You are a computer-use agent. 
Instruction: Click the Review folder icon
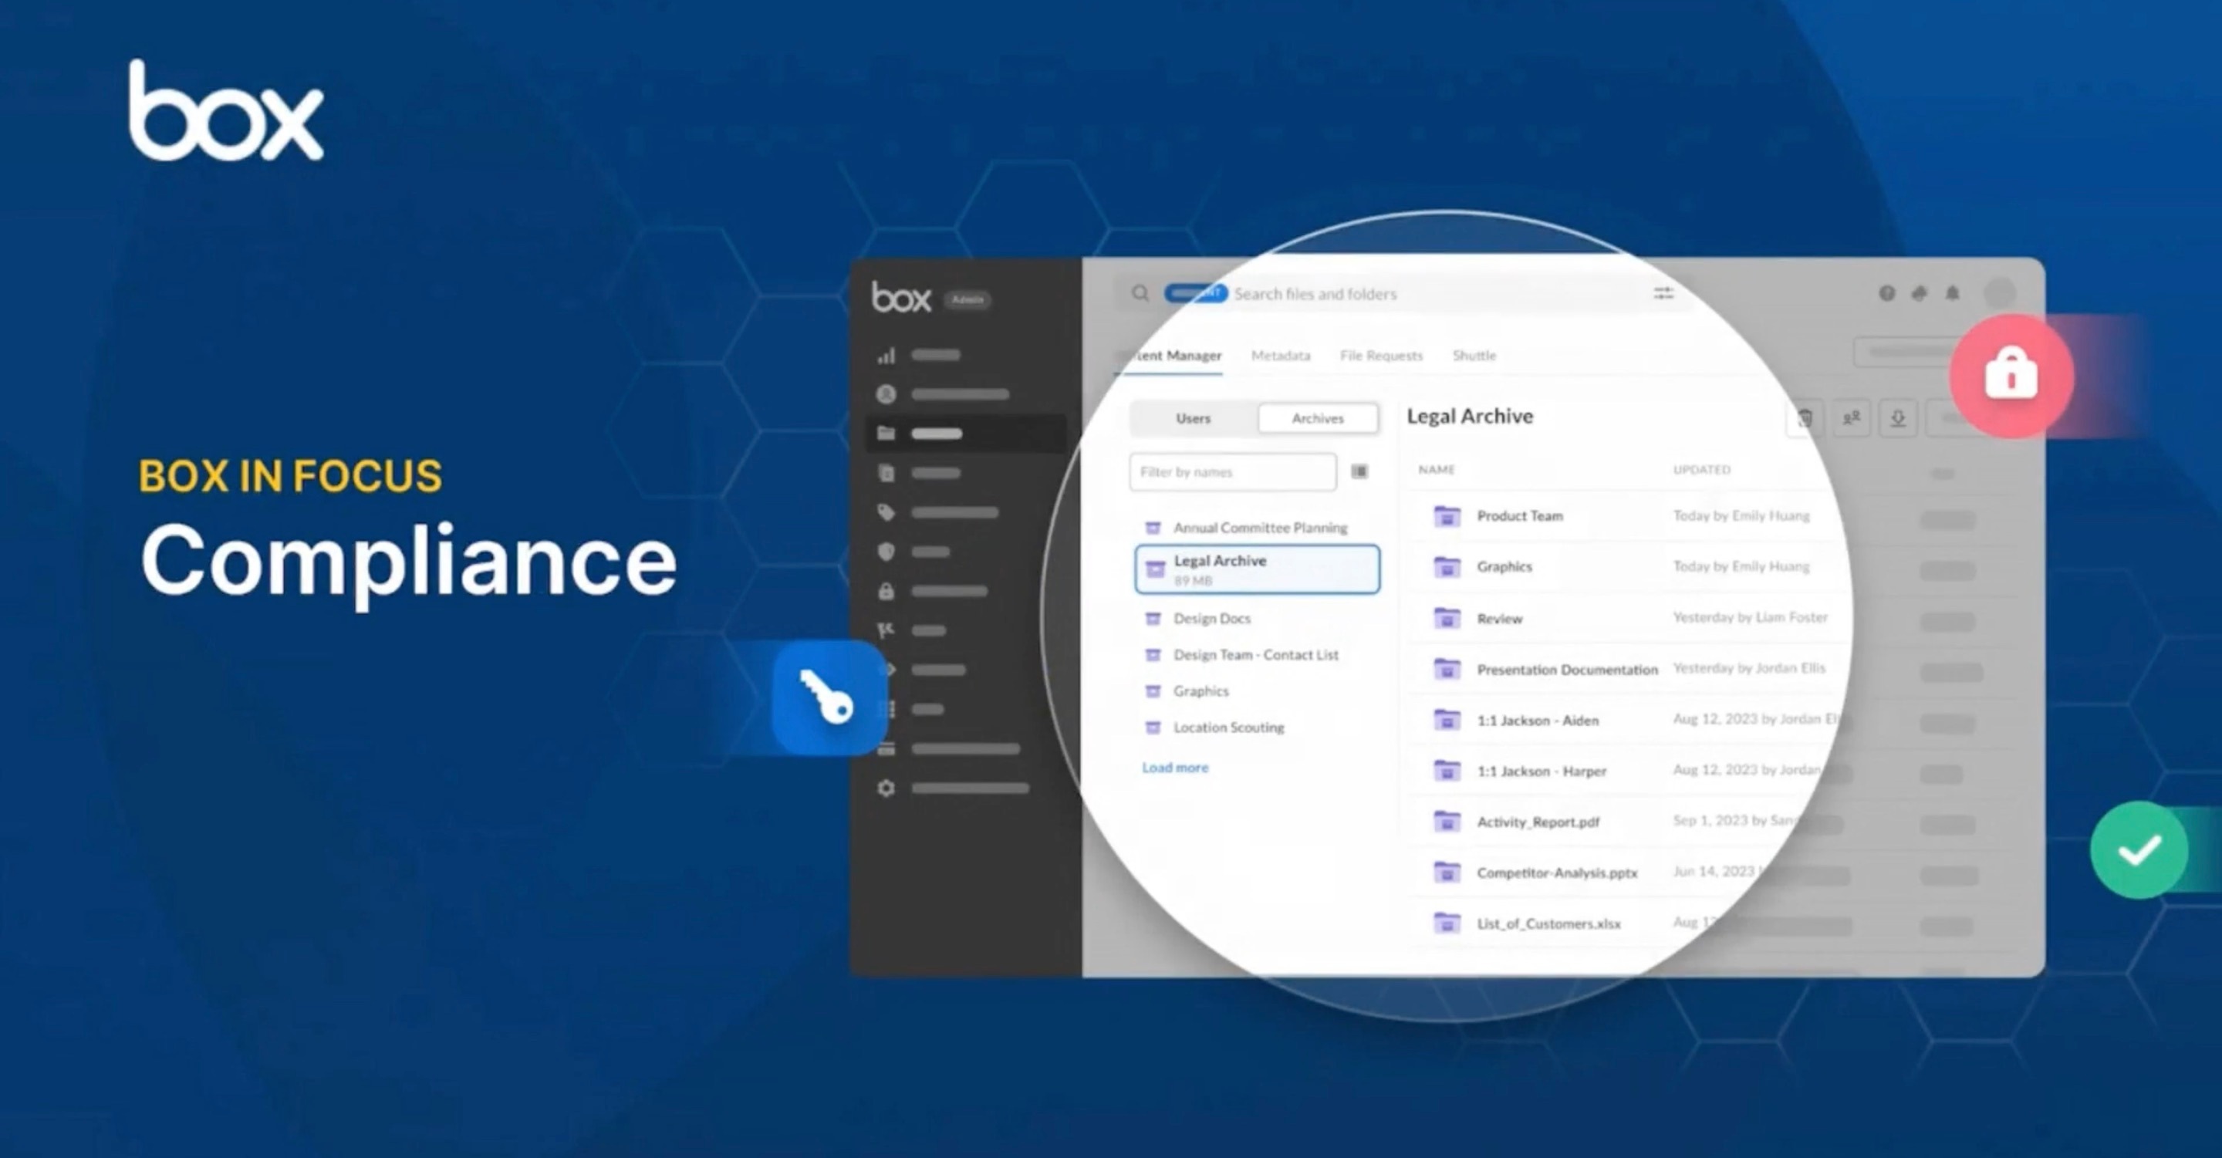point(1447,618)
